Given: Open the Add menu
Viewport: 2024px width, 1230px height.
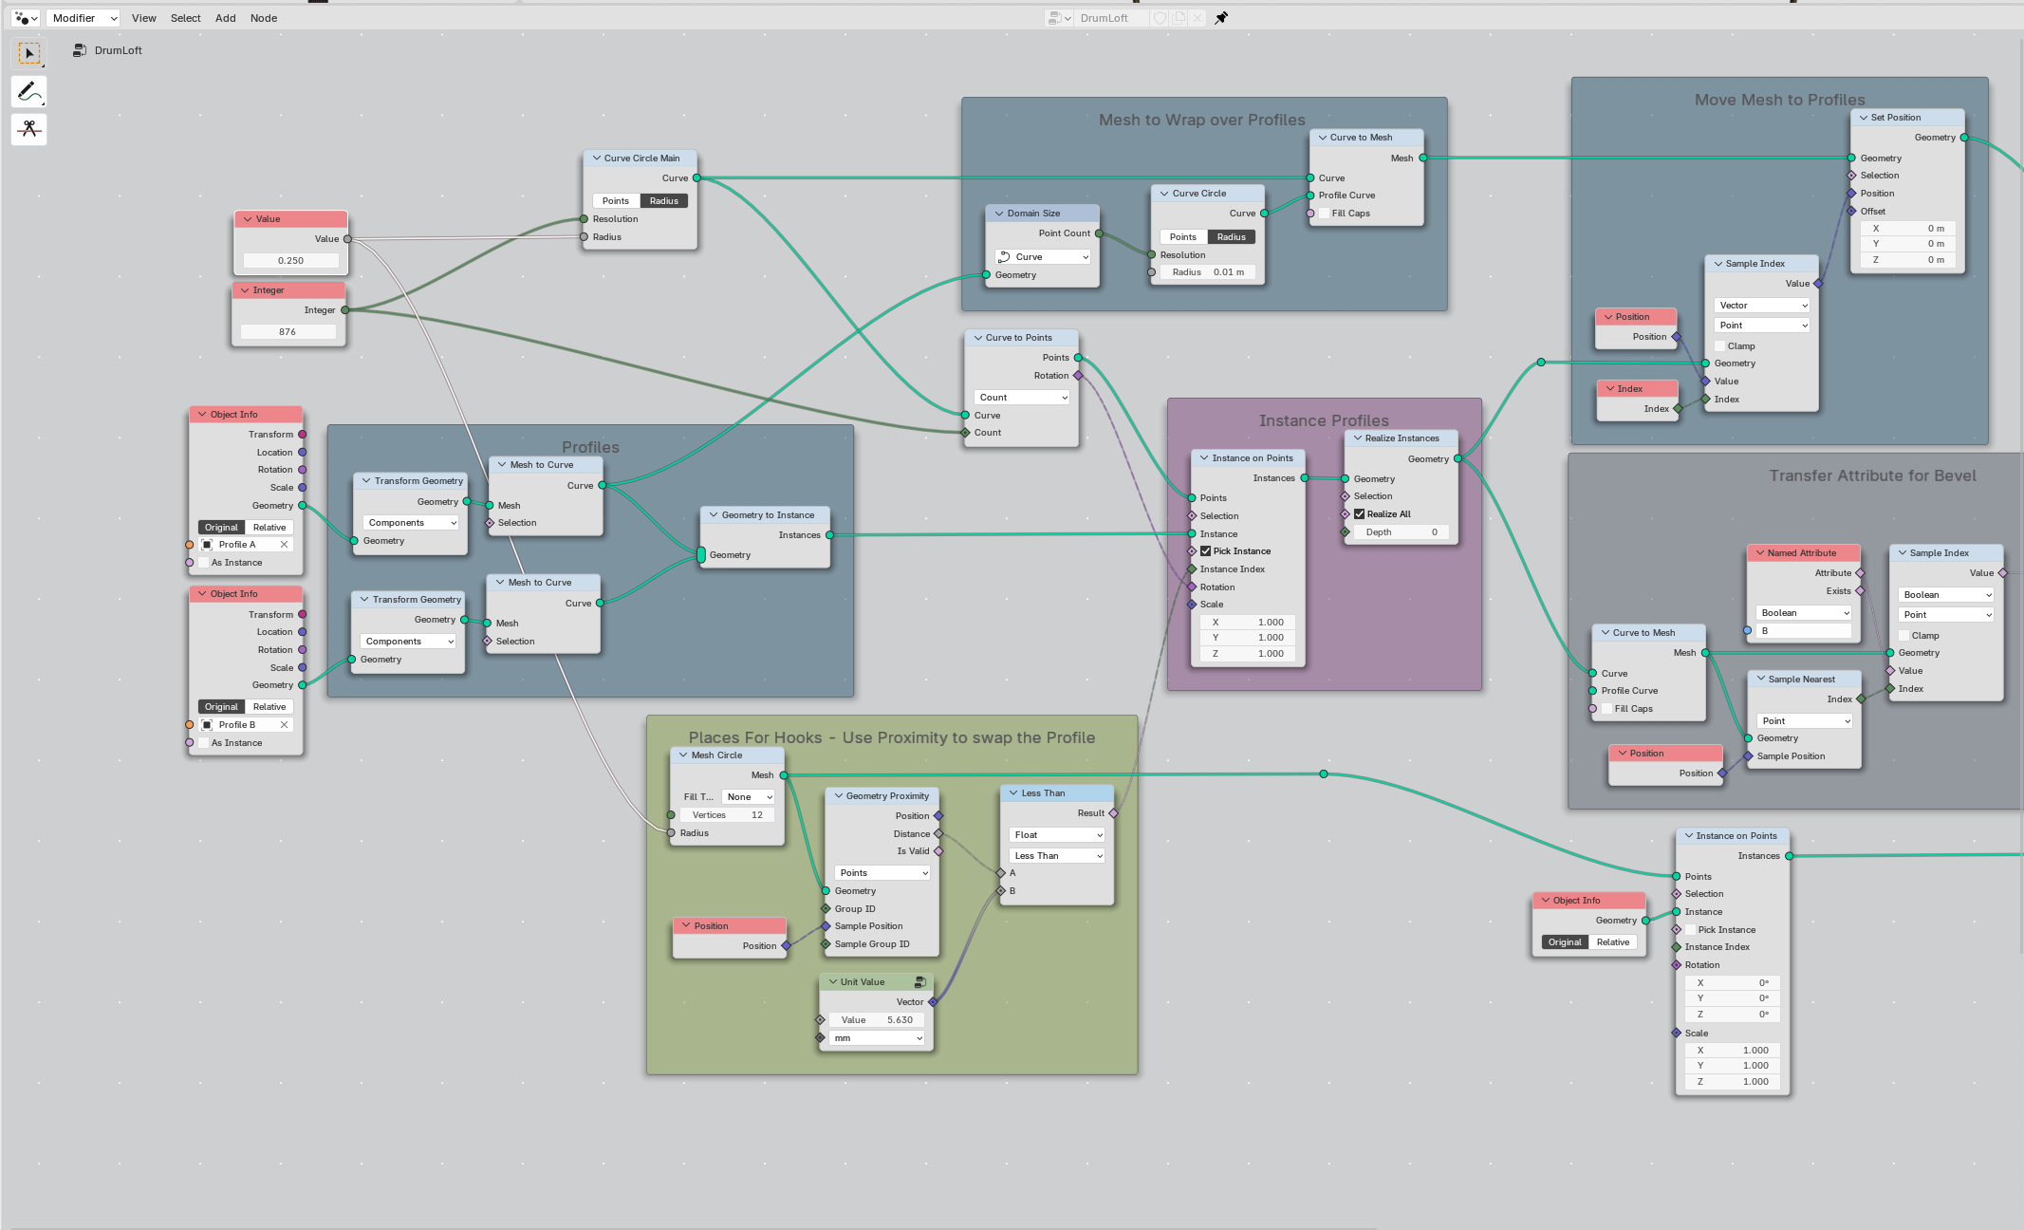Looking at the screenshot, I should pos(226,18).
